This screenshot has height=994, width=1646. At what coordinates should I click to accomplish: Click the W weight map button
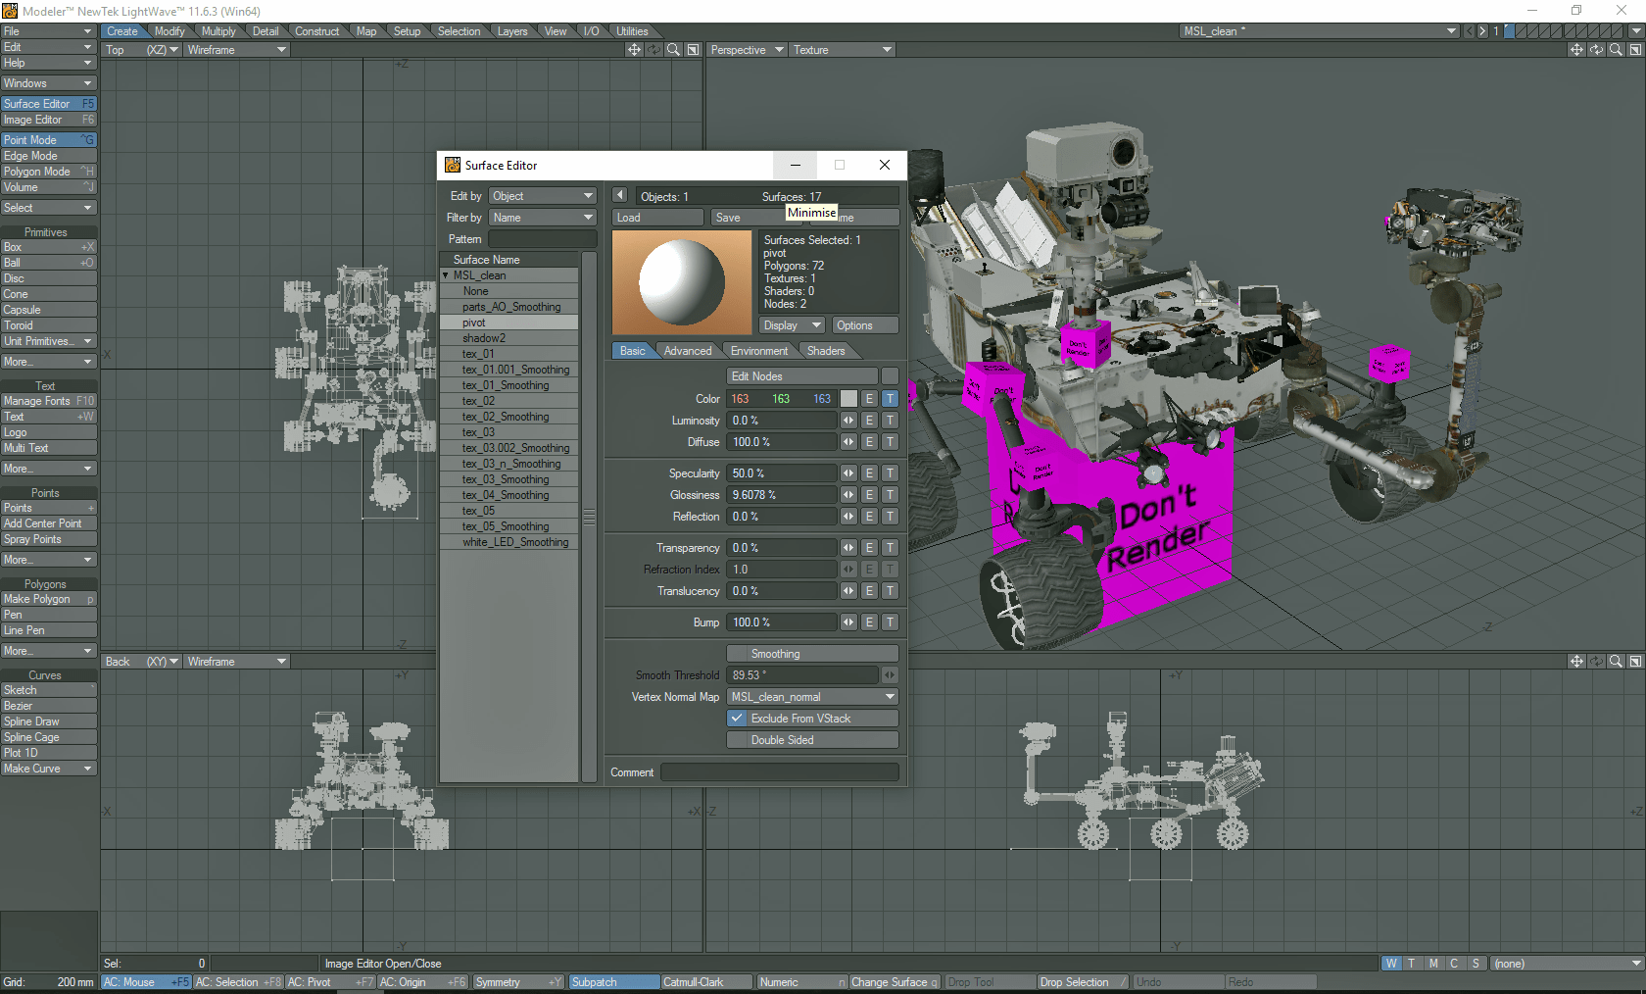pyautogui.click(x=1391, y=964)
